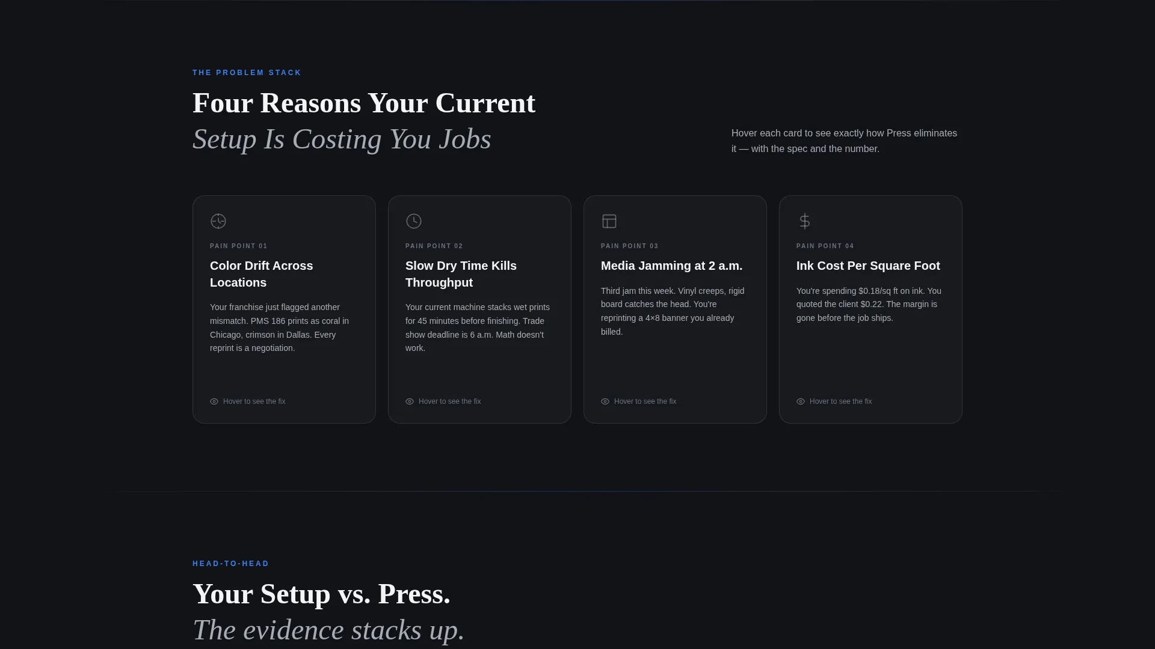Click 'Hover to see the fix' under Color Drift
The height and width of the screenshot is (649, 1155).
pyautogui.click(x=254, y=401)
